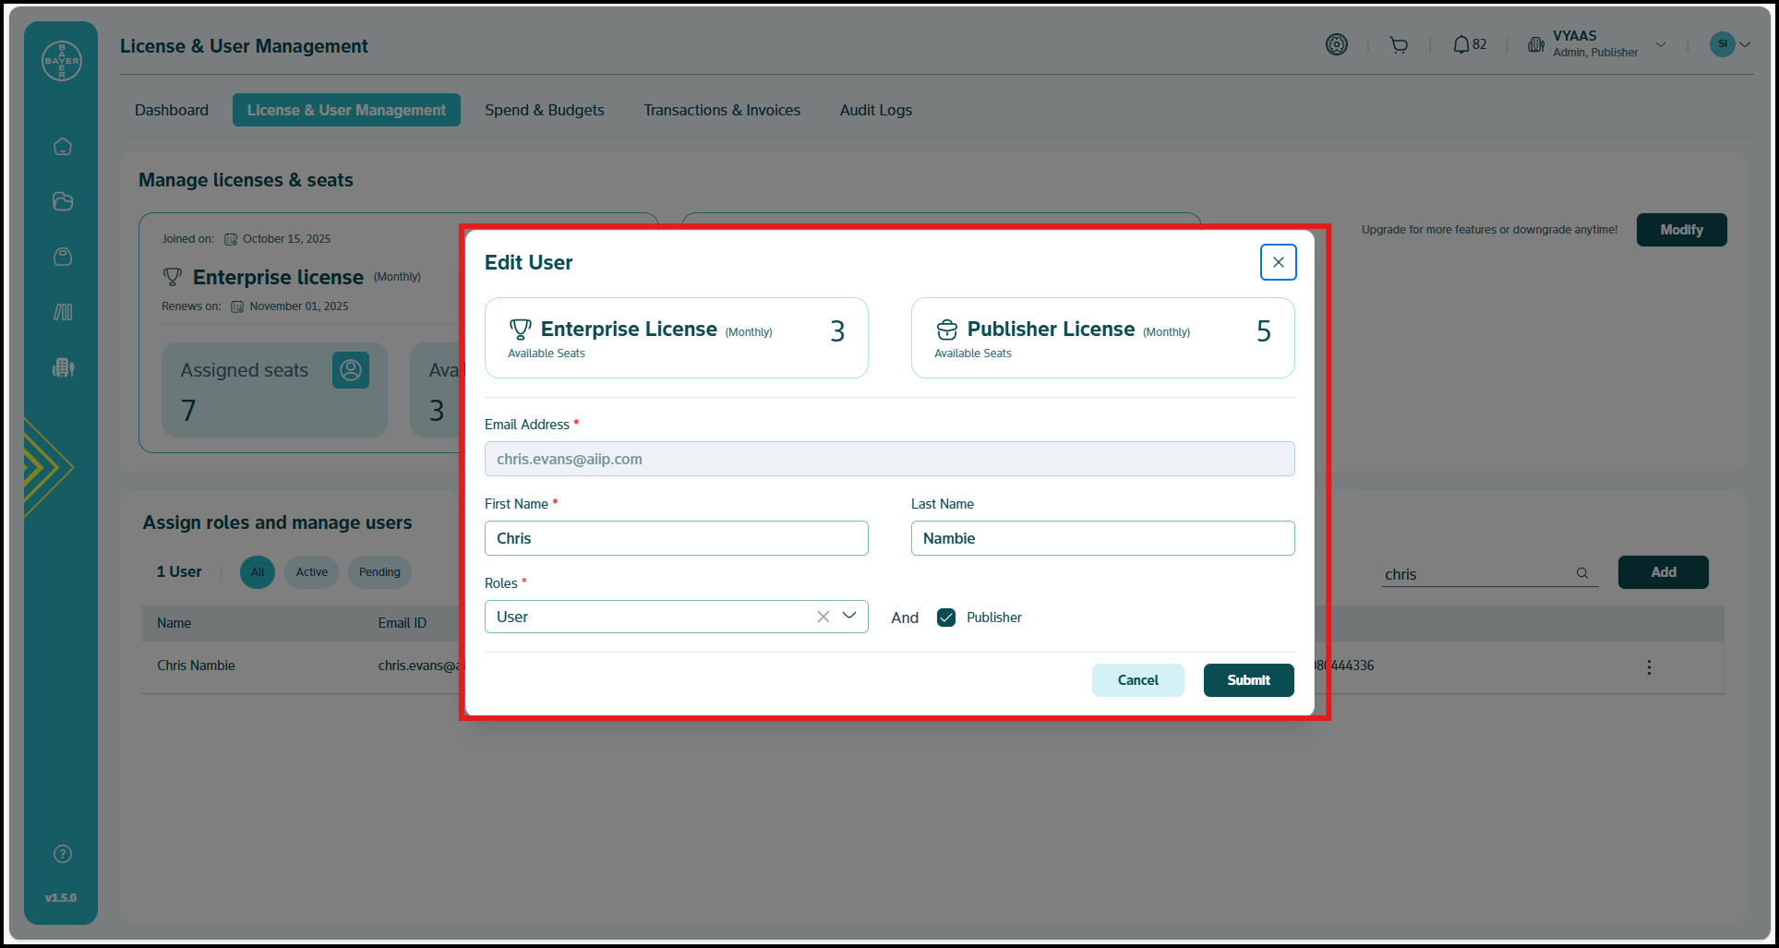Click the search magnifier icon
The height and width of the screenshot is (948, 1779).
pyautogui.click(x=1582, y=573)
